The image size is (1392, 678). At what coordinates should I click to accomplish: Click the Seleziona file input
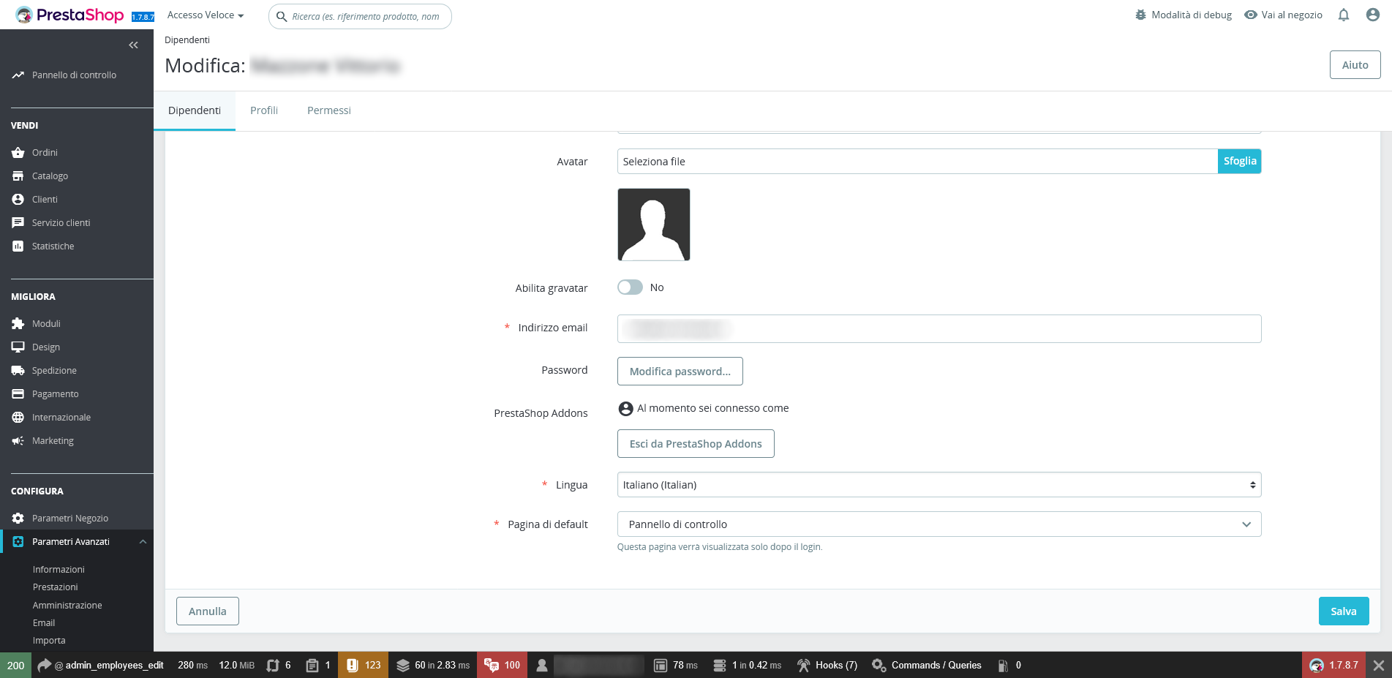tap(917, 161)
